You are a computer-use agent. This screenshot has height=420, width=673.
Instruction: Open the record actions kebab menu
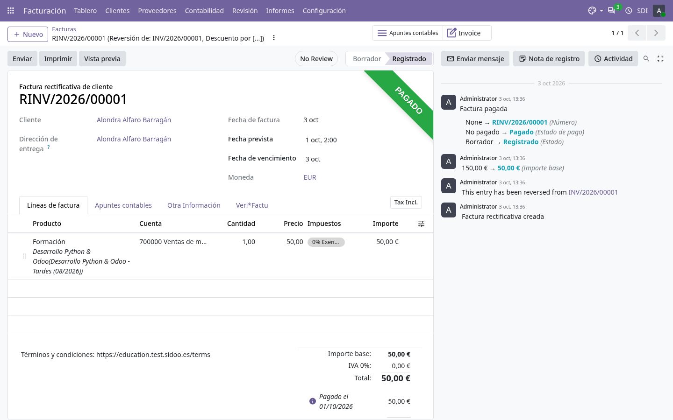[x=274, y=38]
